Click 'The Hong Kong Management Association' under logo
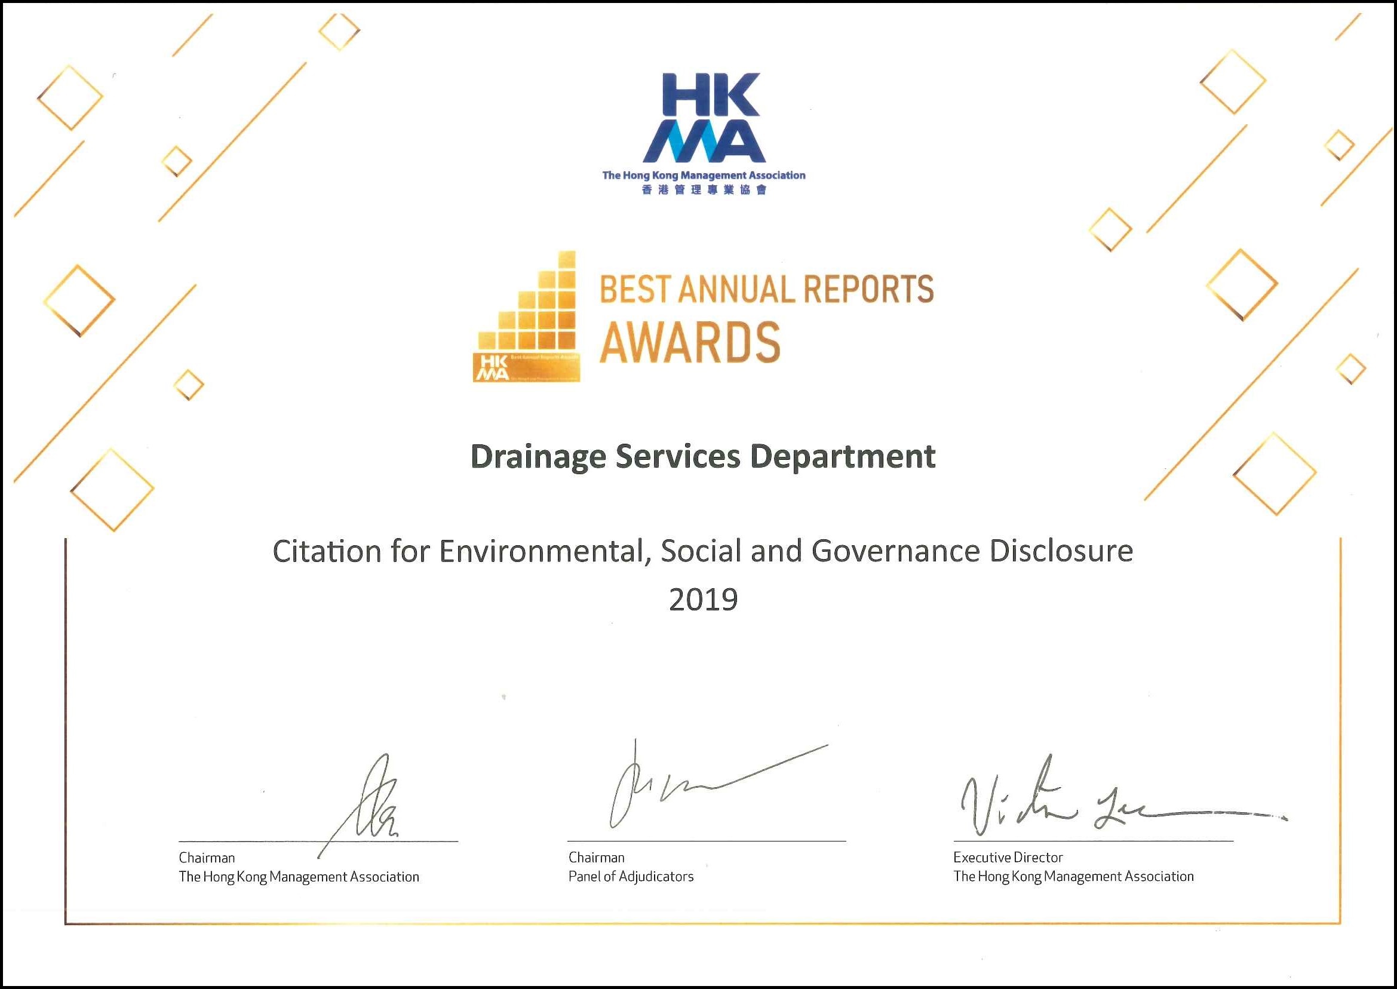1397x989 pixels. pyautogui.click(x=704, y=176)
